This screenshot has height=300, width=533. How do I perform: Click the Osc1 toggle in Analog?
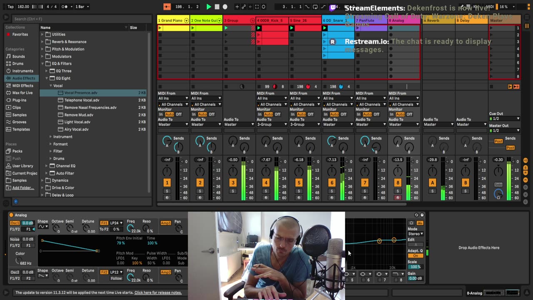pyautogui.click(x=15, y=223)
